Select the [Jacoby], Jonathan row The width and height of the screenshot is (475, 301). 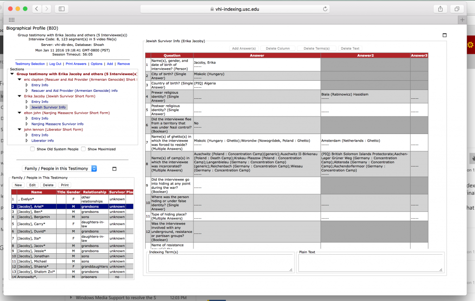click(72, 256)
